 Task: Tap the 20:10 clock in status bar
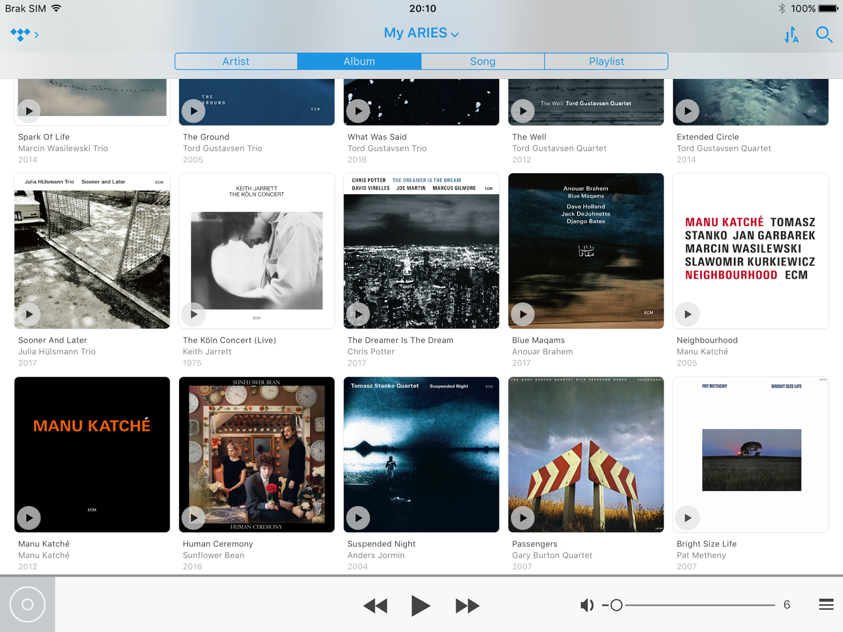click(x=423, y=8)
